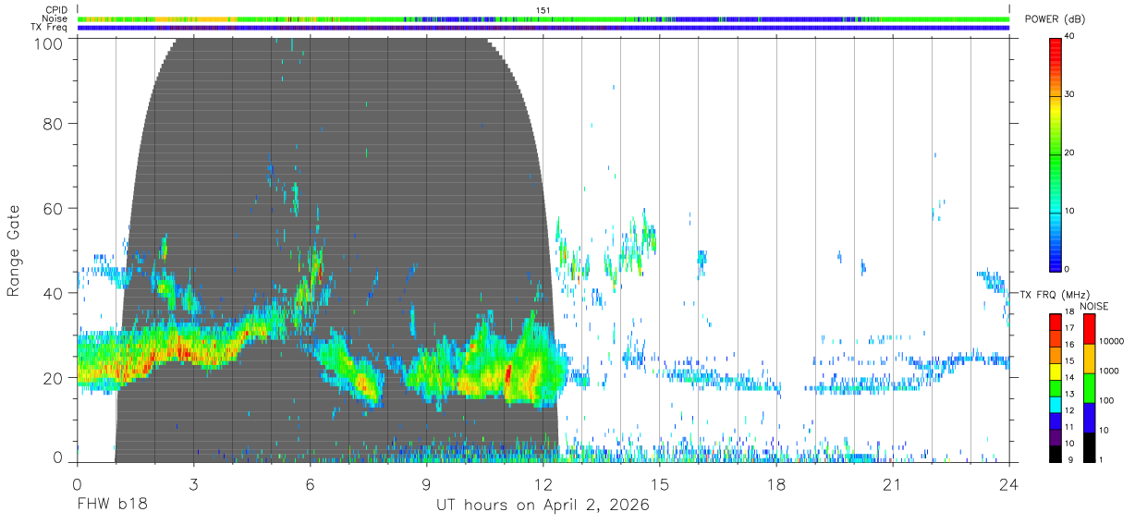Click the Range Gate y-axis title
Image resolution: width=1135 pixels, height=524 pixels.
pyautogui.click(x=14, y=251)
